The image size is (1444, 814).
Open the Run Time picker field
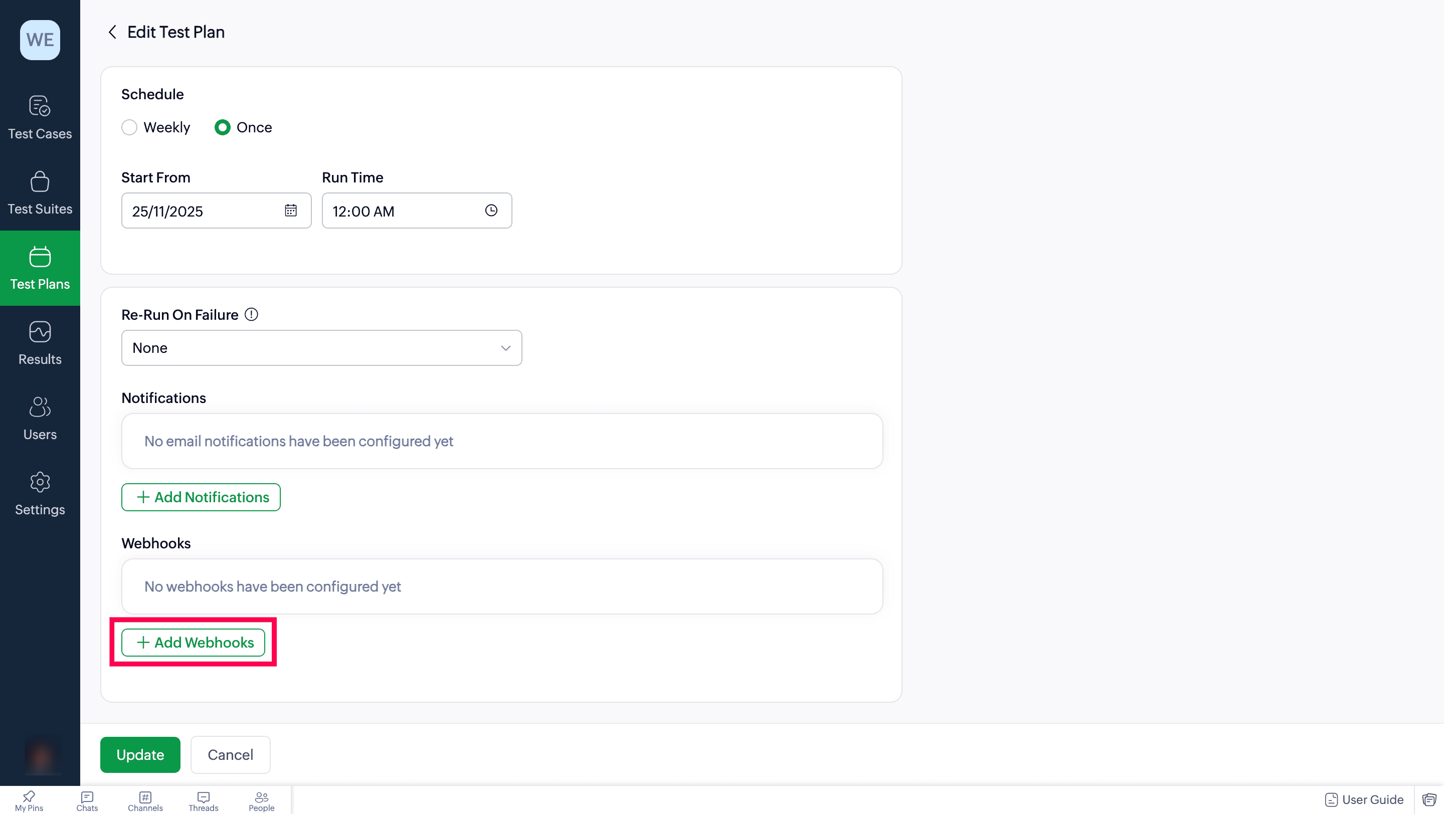[x=417, y=211]
